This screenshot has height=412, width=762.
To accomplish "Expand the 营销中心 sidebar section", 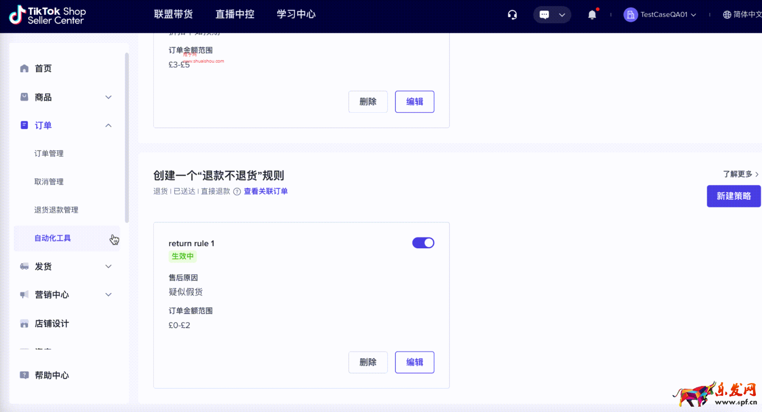I will 109,294.
